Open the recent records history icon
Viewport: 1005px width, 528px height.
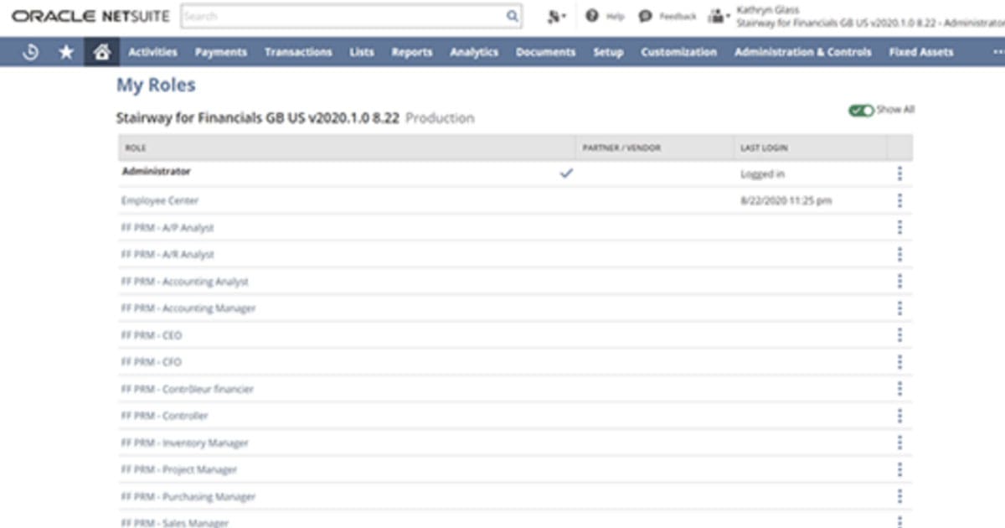coord(30,52)
